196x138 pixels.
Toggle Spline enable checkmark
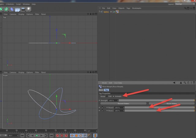point(114,12)
